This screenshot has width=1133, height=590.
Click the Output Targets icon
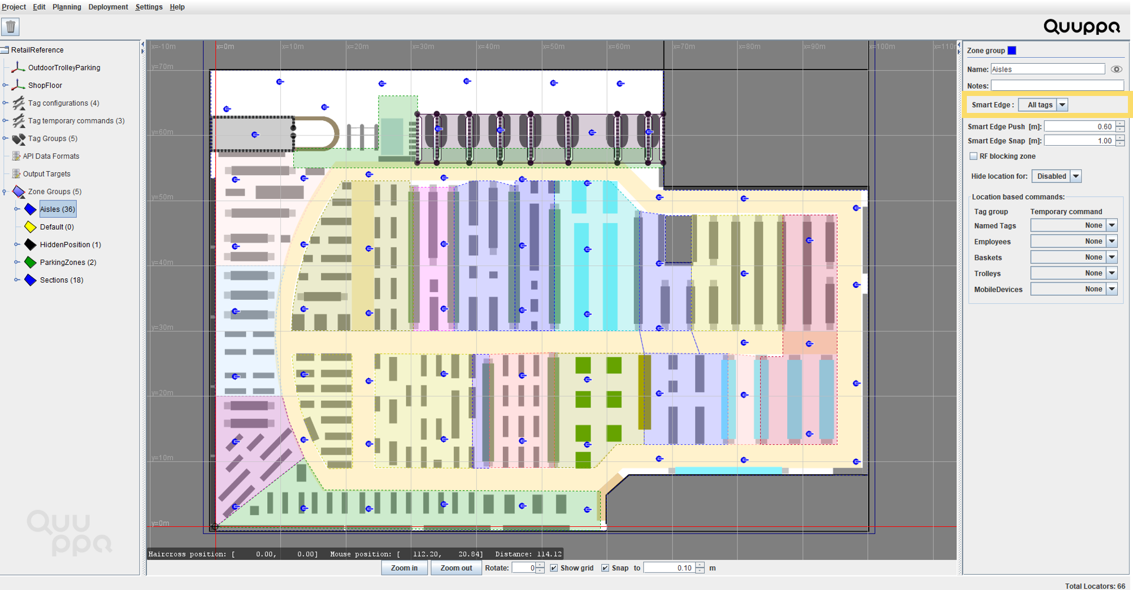pos(16,174)
